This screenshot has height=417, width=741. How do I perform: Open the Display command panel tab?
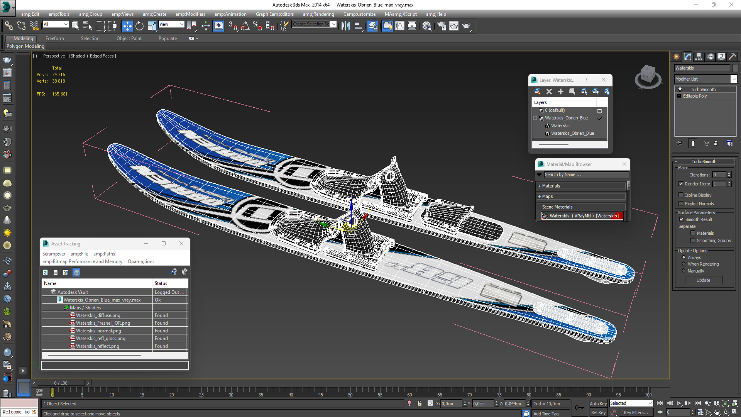pyautogui.click(x=721, y=57)
